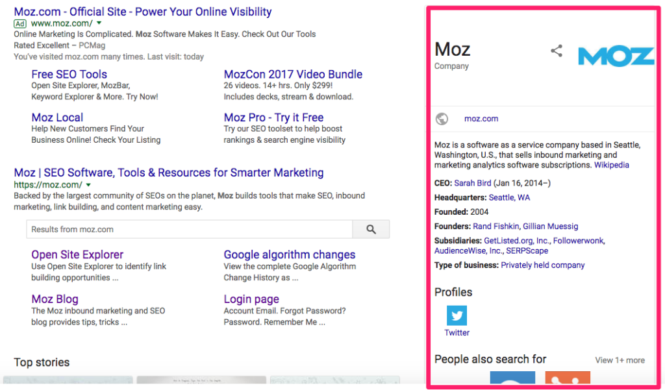This screenshot has height=390, width=665.
Task: Visit the Moz Local sitelink
Action: pos(57,117)
